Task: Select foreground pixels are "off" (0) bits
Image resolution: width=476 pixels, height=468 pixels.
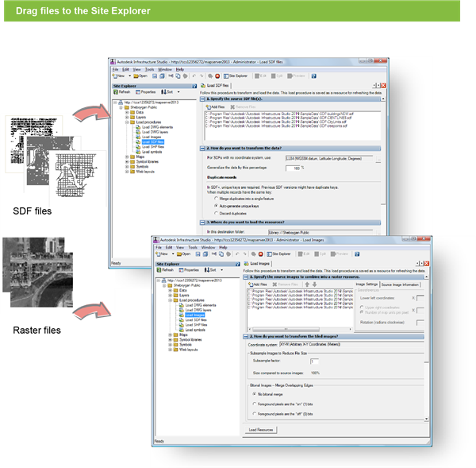Action: click(255, 413)
